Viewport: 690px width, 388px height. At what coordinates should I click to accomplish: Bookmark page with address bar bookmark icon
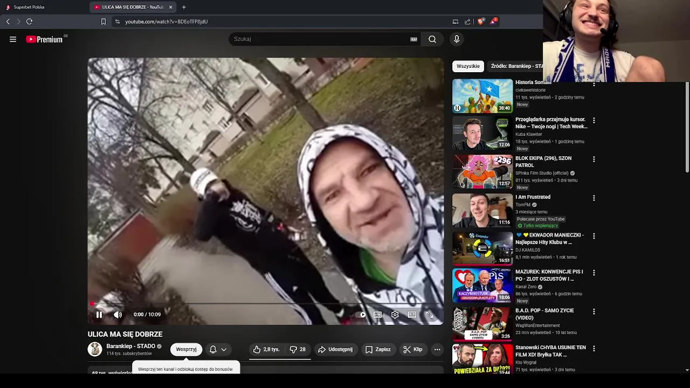tap(103, 22)
